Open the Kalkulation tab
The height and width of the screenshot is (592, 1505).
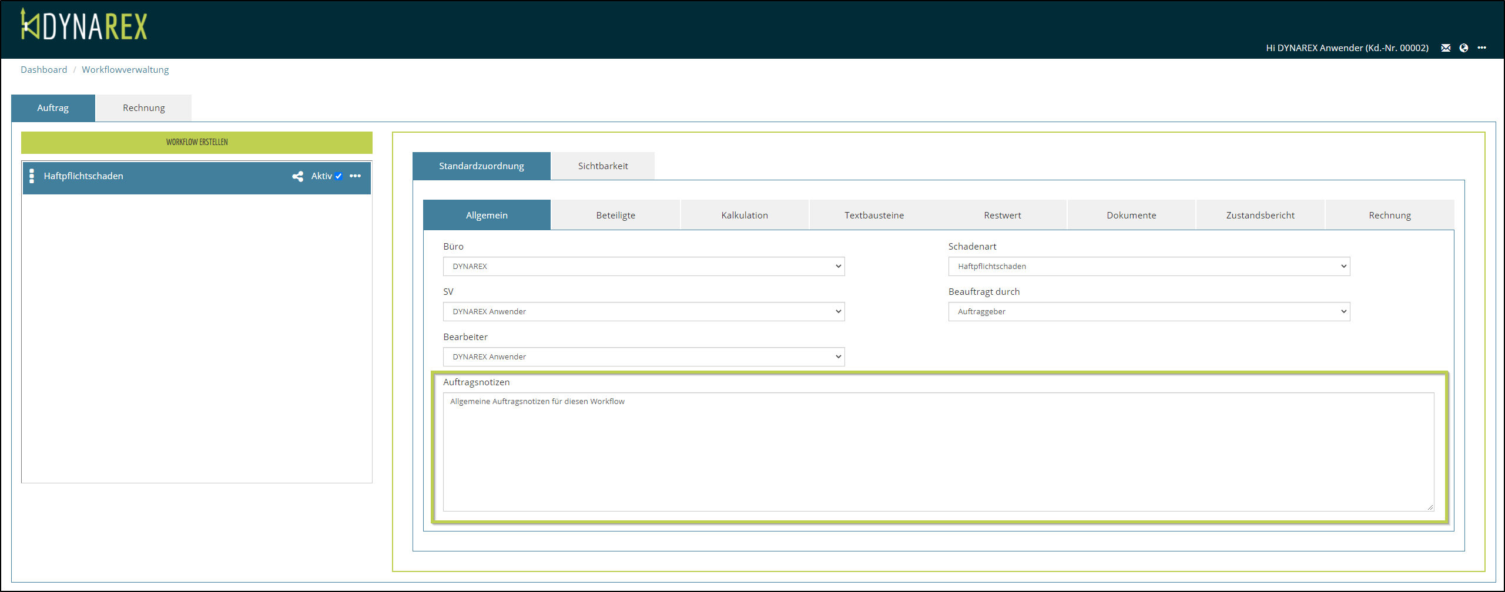point(745,216)
